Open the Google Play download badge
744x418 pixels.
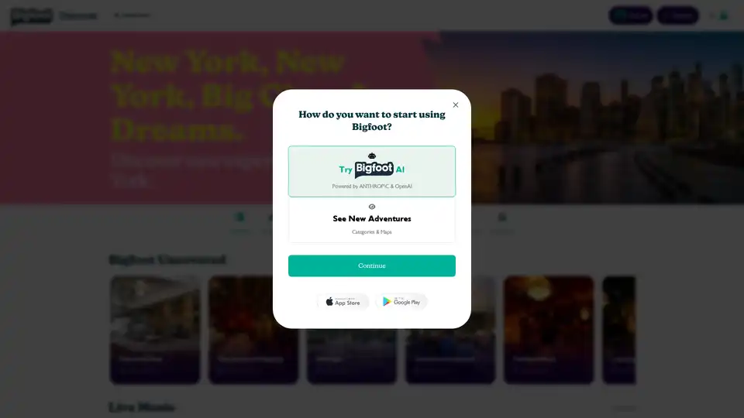point(401,302)
